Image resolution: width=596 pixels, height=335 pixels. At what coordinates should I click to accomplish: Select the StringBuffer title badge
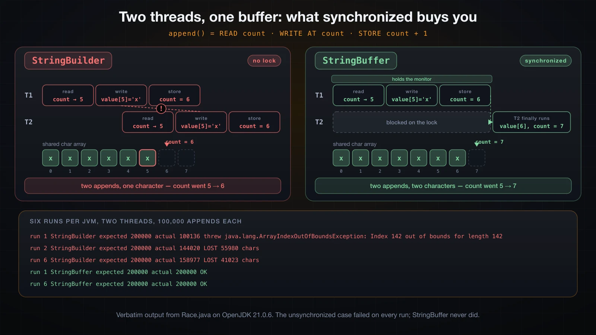click(x=356, y=61)
